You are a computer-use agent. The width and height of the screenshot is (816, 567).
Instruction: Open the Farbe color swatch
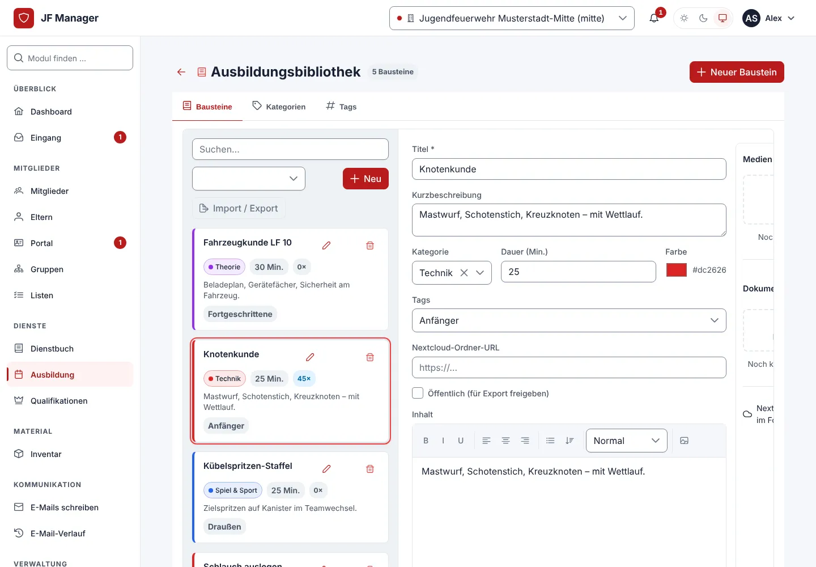[x=677, y=270]
